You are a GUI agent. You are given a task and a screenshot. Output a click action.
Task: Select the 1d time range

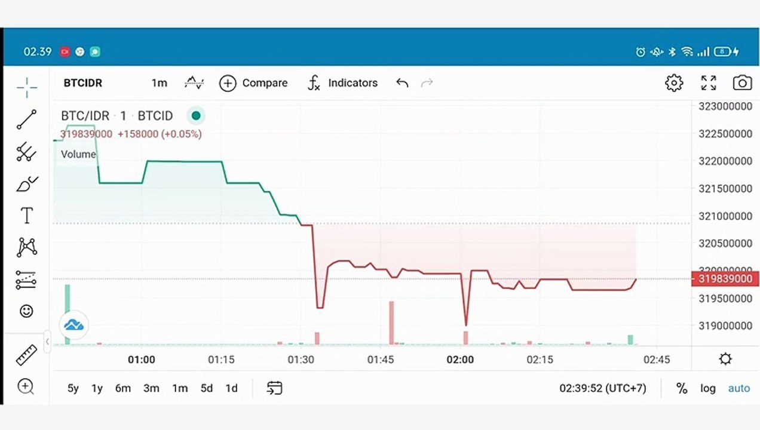(x=231, y=388)
